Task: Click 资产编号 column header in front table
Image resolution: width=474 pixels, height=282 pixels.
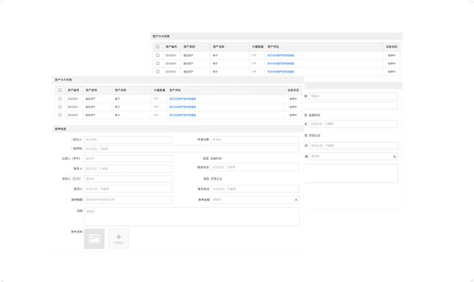Action: [x=73, y=90]
